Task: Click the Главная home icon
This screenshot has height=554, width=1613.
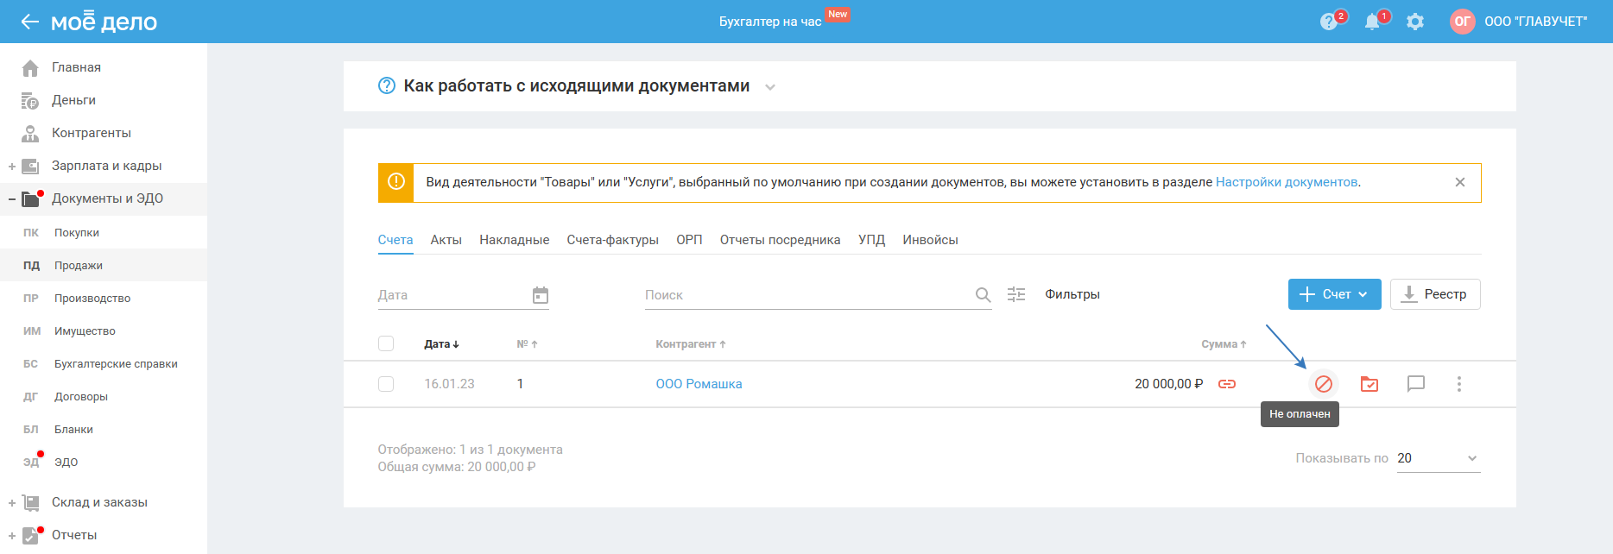Action: (30, 67)
